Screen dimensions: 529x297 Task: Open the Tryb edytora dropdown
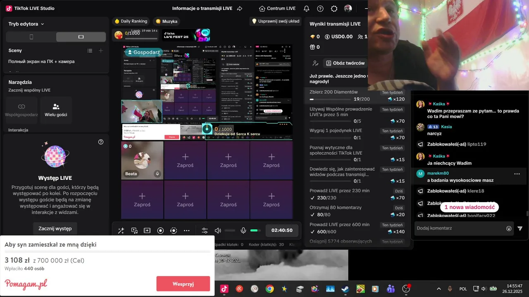(26, 24)
